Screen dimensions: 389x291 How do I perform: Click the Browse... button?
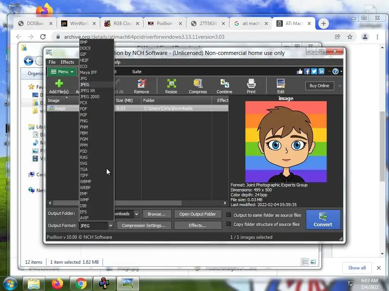(157, 214)
